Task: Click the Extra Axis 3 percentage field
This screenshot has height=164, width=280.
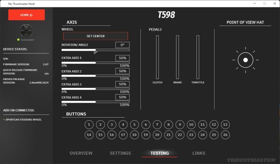Action: [122, 84]
